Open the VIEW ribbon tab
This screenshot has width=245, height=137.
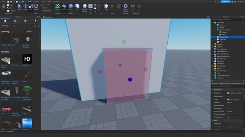click(49, 2)
